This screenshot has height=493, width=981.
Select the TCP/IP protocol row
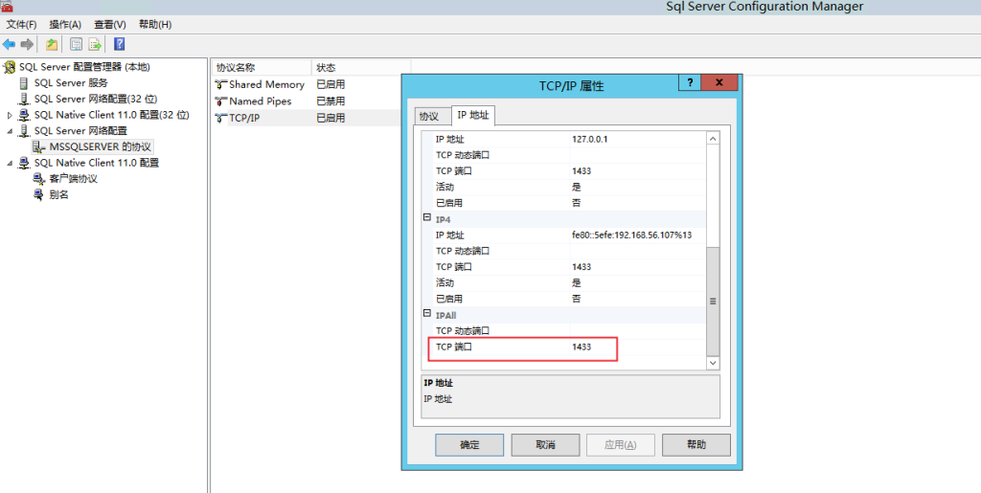307,118
